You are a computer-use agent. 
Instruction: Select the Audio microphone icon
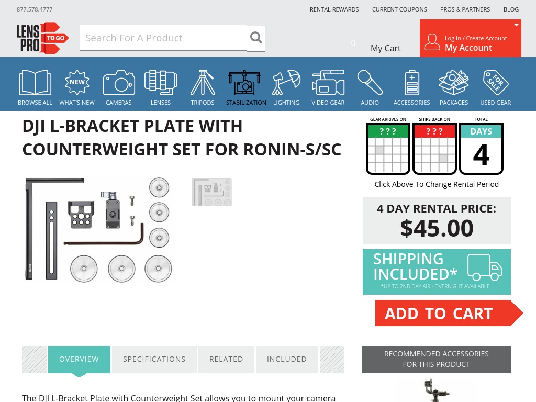(370, 82)
